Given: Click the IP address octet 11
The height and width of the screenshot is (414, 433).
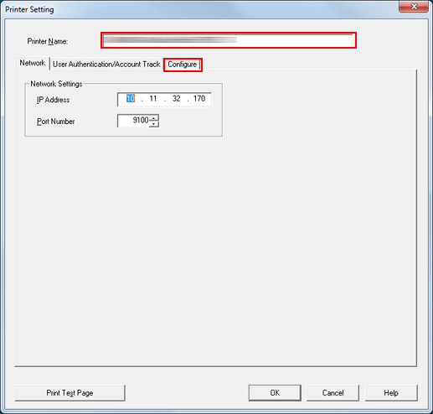Looking at the screenshot, I should 153,99.
